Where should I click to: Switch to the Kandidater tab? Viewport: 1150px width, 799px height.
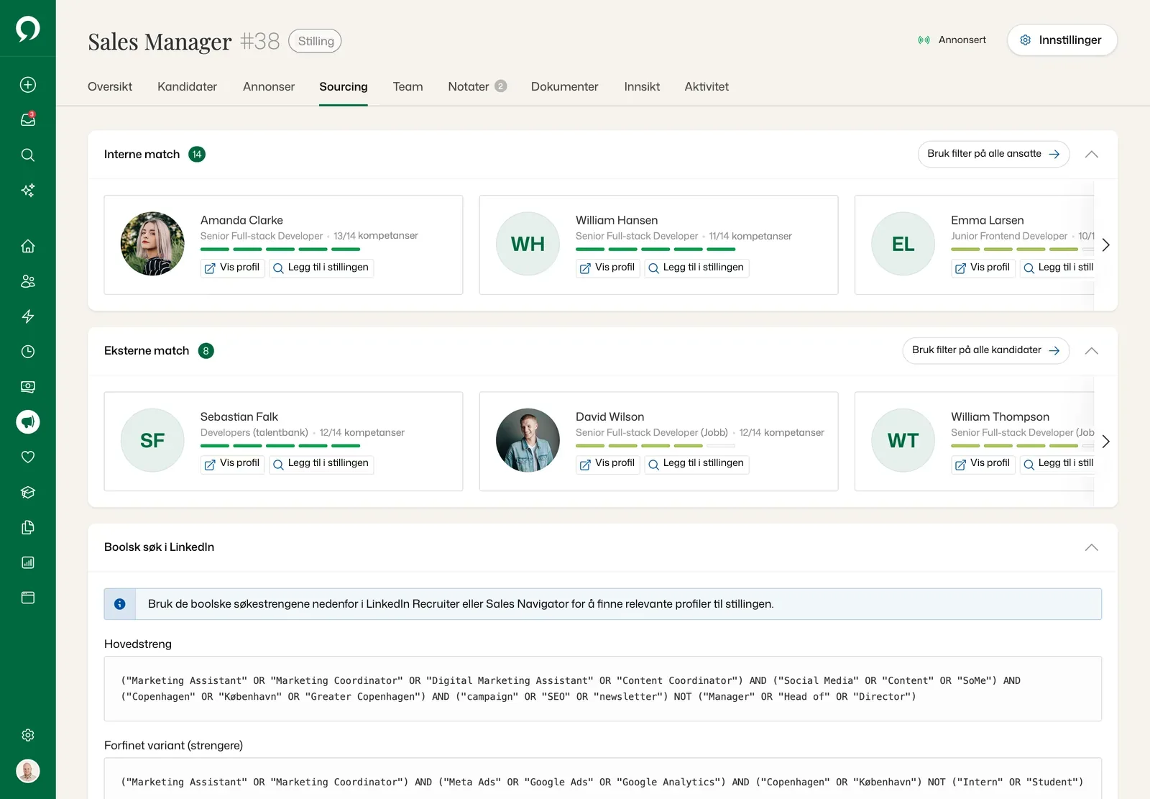click(x=187, y=86)
